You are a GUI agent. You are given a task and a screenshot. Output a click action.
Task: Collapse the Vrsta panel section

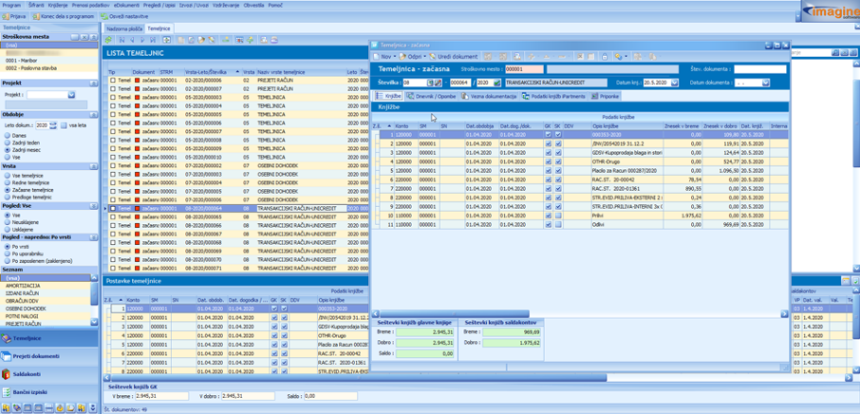94,165
